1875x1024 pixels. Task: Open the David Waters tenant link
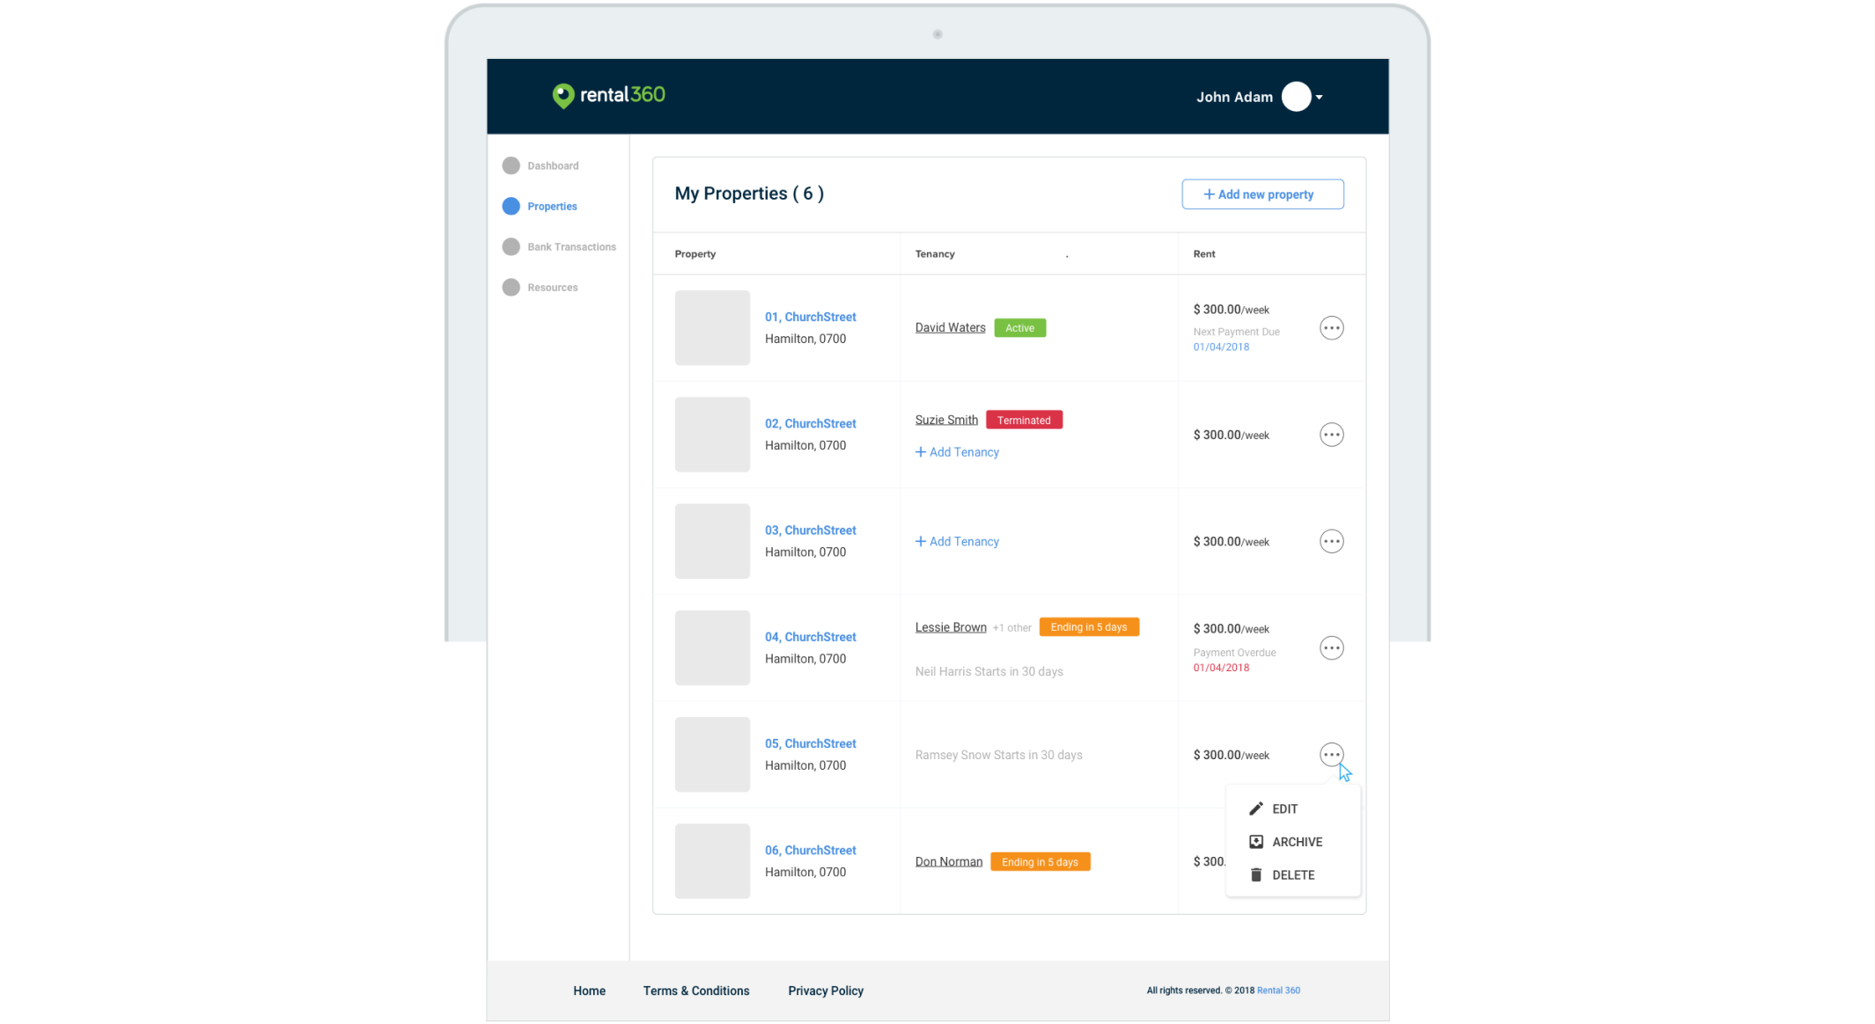click(x=950, y=327)
